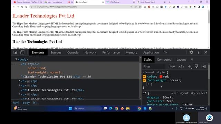Switch to the Network tab
The image size is (221, 124).
[90, 52]
